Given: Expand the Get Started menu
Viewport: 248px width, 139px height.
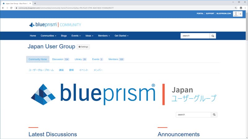Looking at the screenshot, I should (x=122, y=36).
